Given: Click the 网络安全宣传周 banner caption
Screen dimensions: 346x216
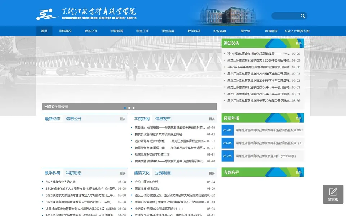Looking at the screenshot, I should point(56,107).
